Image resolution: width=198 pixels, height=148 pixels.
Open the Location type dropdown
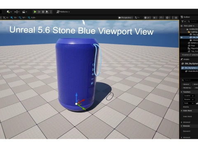[189, 96]
